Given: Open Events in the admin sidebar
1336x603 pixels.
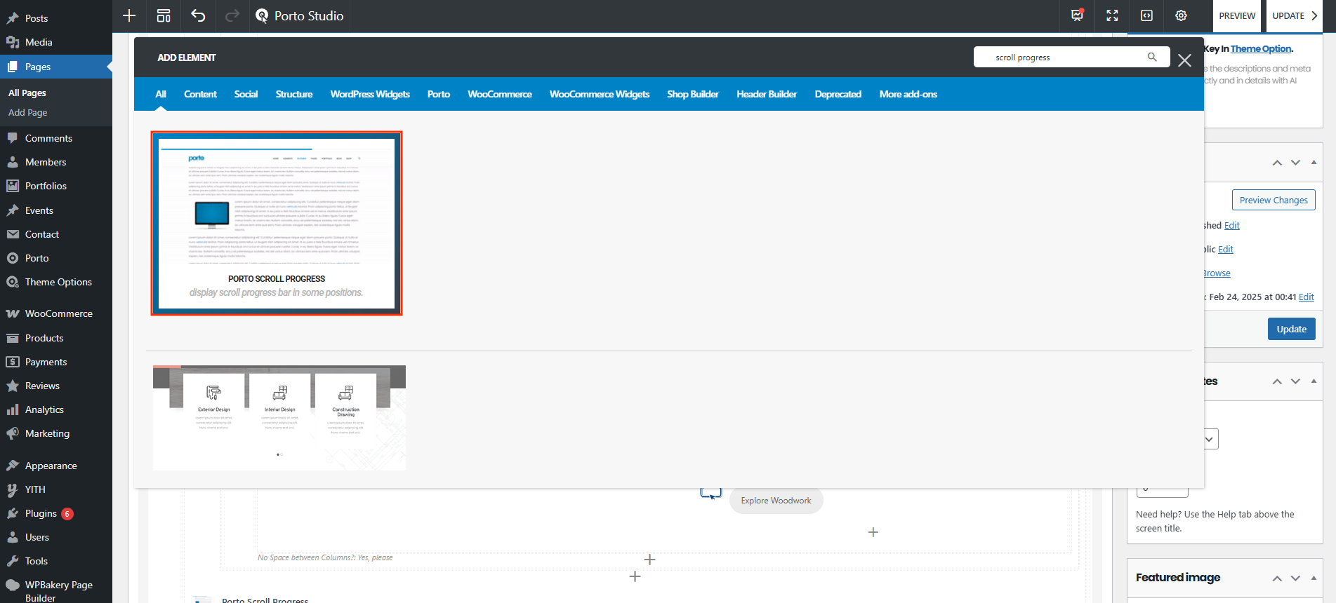Looking at the screenshot, I should (39, 210).
